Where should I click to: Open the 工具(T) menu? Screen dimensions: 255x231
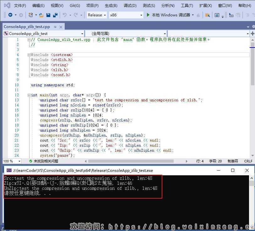coord(187,6)
